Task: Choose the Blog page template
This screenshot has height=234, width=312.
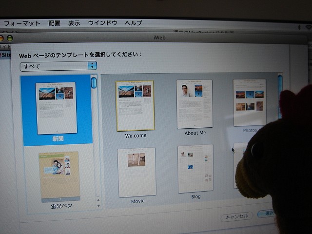Action: coord(195,169)
